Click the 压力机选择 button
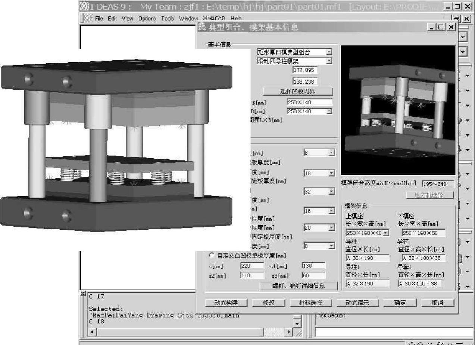 429,195
